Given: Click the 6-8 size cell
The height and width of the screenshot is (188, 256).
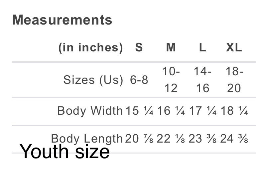Looking at the screenshot, I should click(139, 80).
